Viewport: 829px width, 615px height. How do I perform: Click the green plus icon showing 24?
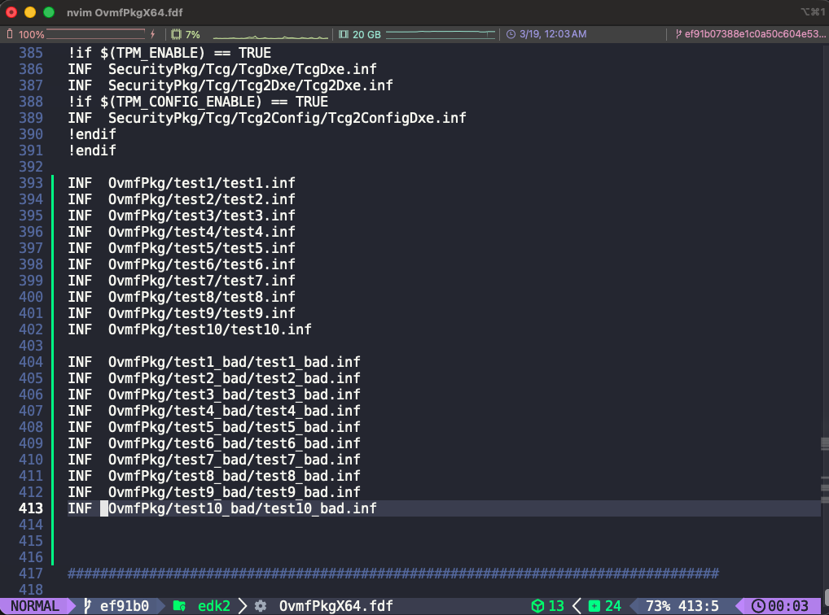point(594,606)
